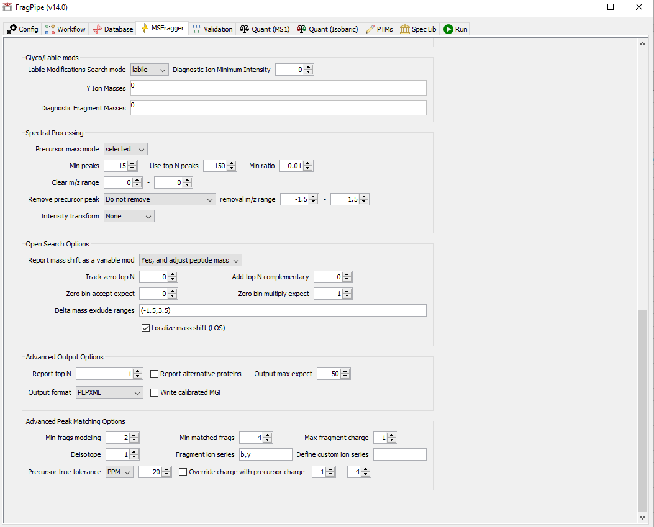Viewport: 654px width, 527px height.
Task: Go to the Workflow tab
Action: pyautogui.click(x=65, y=29)
